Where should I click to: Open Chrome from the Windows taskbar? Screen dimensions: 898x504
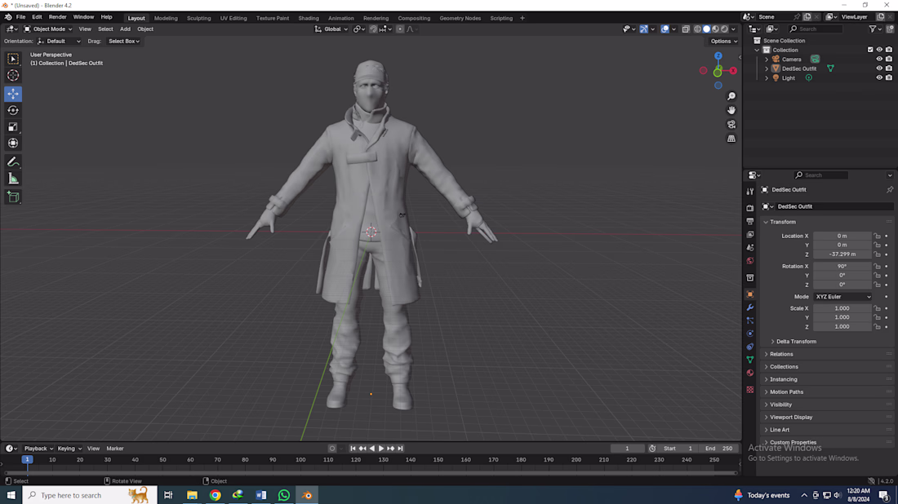click(215, 495)
